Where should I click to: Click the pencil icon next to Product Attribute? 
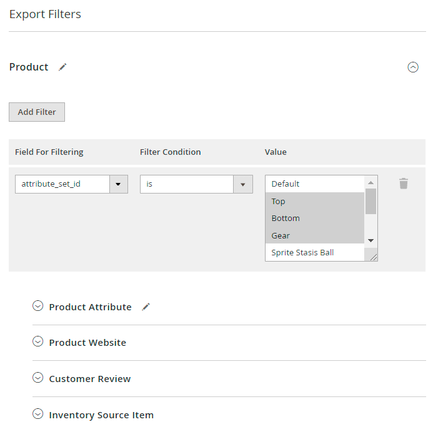(146, 307)
